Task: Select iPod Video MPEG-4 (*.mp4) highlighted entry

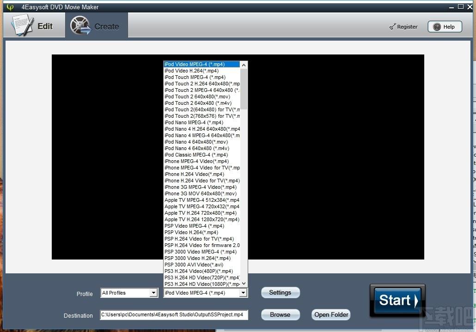Action: coord(202,64)
